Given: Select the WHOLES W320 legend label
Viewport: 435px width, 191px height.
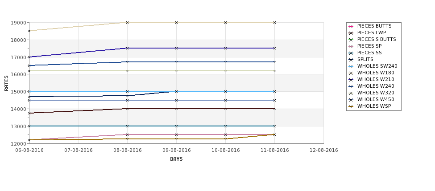Looking at the screenshot, I should (376, 93).
